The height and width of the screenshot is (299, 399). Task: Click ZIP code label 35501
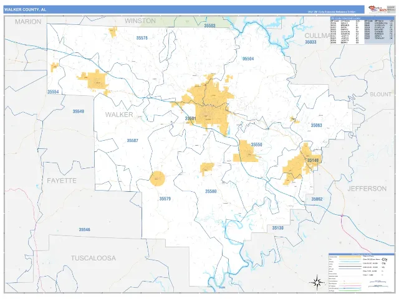[190, 118]
